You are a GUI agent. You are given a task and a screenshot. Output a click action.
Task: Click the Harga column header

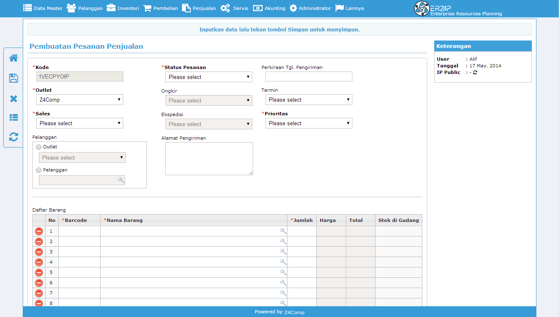click(331, 220)
